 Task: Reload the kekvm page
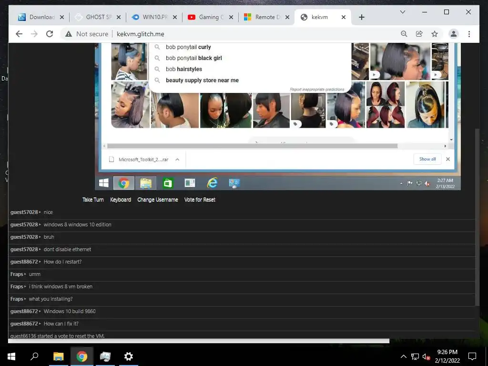coord(50,34)
